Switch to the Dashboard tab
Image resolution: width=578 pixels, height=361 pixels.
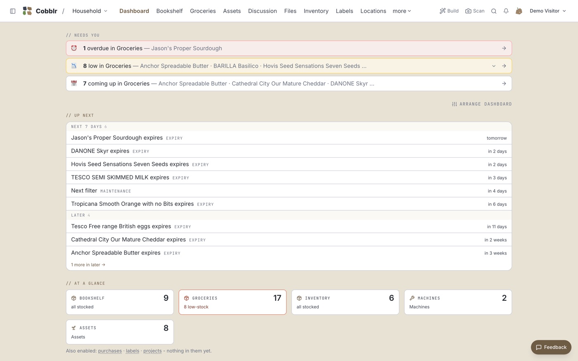pyautogui.click(x=134, y=11)
